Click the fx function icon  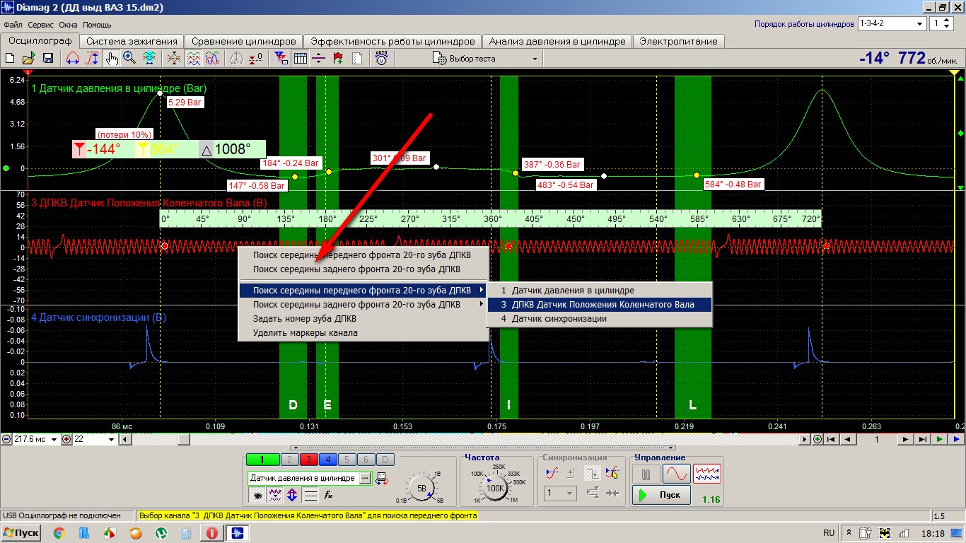[329, 495]
